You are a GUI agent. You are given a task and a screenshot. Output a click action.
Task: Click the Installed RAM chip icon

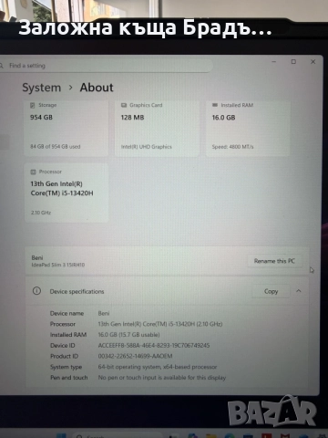coord(215,105)
